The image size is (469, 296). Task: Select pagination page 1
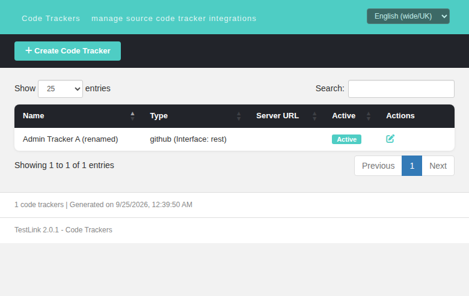point(412,166)
